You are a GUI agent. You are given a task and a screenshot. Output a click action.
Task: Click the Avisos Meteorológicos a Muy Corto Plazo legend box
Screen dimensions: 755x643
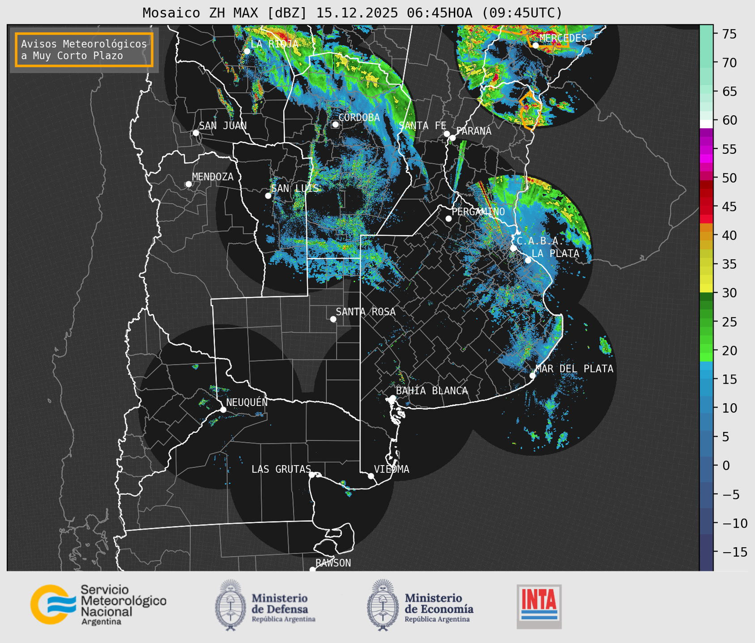(84, 50)
